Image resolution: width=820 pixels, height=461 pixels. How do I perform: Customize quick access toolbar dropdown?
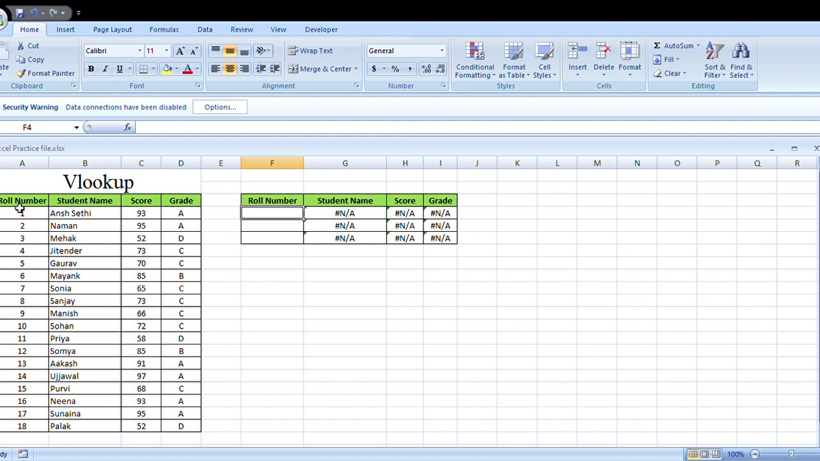point(78,12)
